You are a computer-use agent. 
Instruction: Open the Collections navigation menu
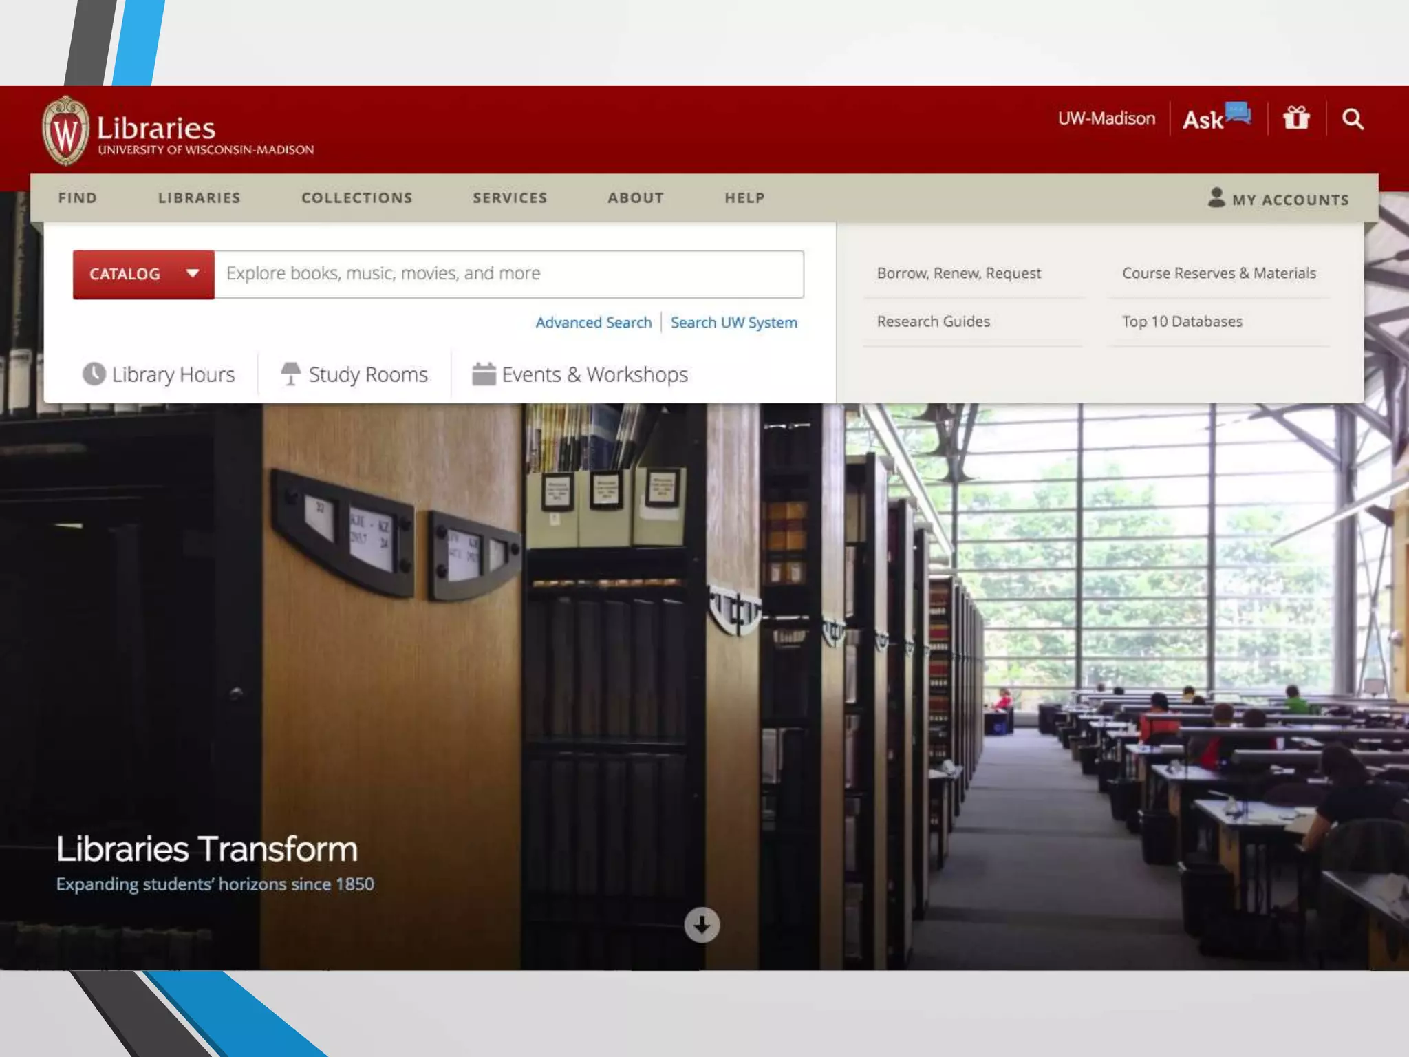356,198
